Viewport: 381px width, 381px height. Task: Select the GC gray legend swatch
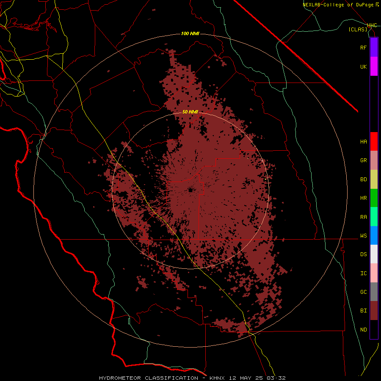[374, 292]
